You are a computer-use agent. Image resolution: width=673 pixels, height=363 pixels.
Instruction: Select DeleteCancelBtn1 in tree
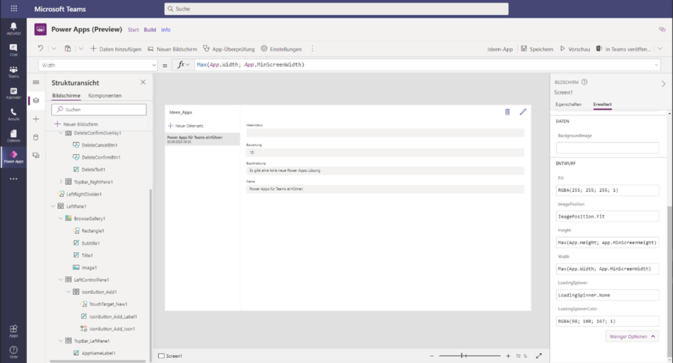pyautogui.click(x=99, y=145)
